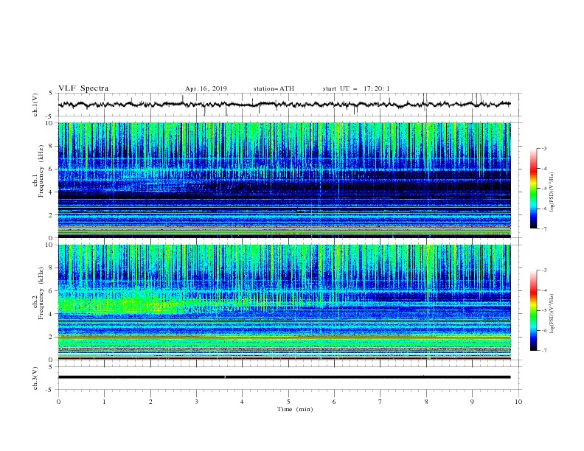Click the 'ch.3(V)' axis label
The image size is (584, 451).
click(x=35, y=378)
